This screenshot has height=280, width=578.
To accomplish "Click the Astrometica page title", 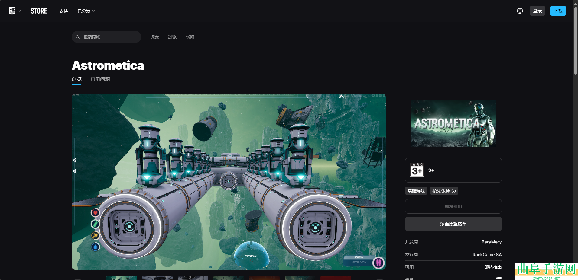I will pyautogui.click(x=108, y=65).
